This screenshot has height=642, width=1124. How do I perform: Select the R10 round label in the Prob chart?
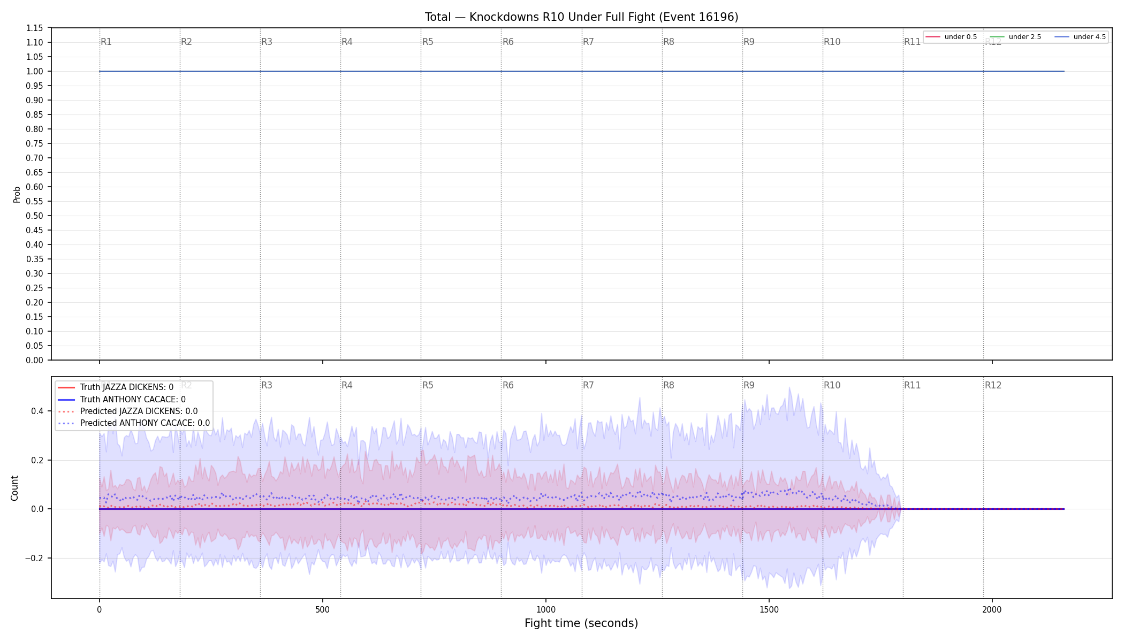click(832, 42)
